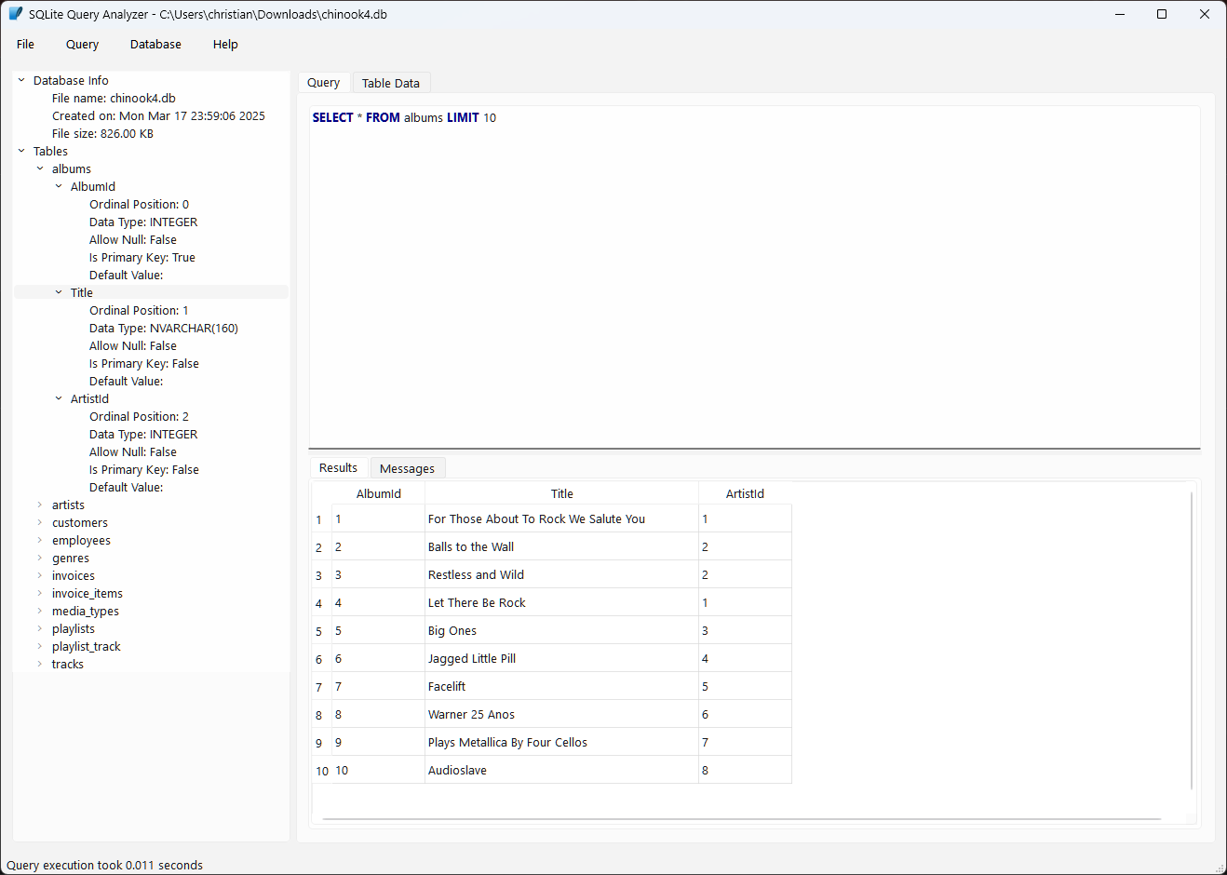This screenshot has height=875, width=1227.
Task: Select the Title column node
Action: tap(81, 291)
